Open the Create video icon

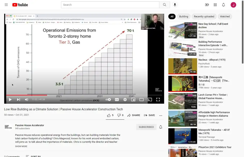point(207,5)
